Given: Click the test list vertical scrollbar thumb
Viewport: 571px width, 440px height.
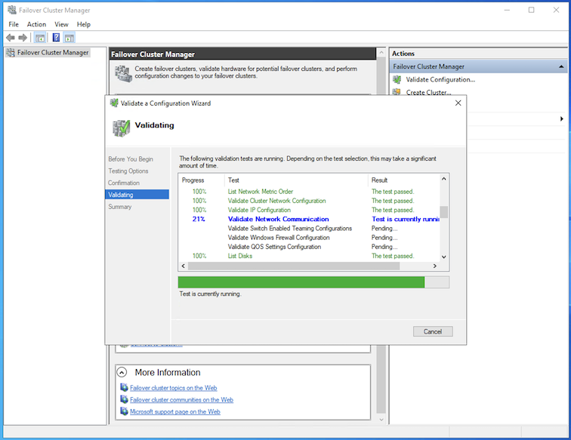Looking at the screenshot, I should click(x=443, y=211).
